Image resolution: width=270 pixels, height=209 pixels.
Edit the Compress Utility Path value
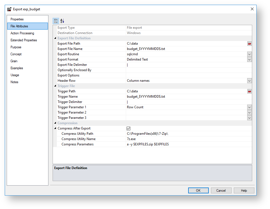point(189,134)
